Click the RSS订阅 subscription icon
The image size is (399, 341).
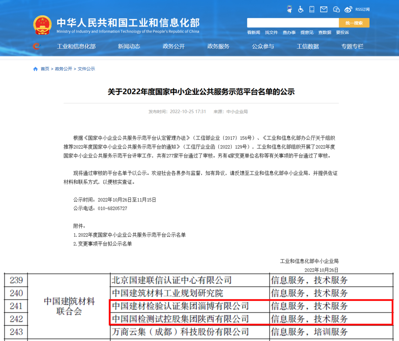point(362,9)
